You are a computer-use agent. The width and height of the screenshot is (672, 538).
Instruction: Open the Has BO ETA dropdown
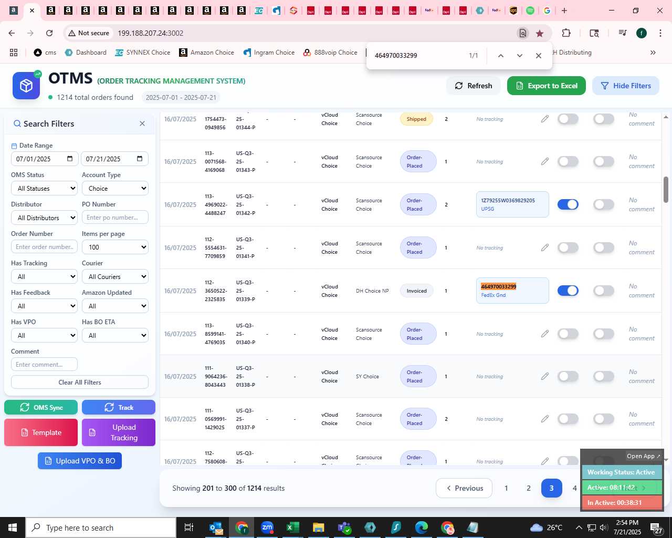(x=115, y=335)
